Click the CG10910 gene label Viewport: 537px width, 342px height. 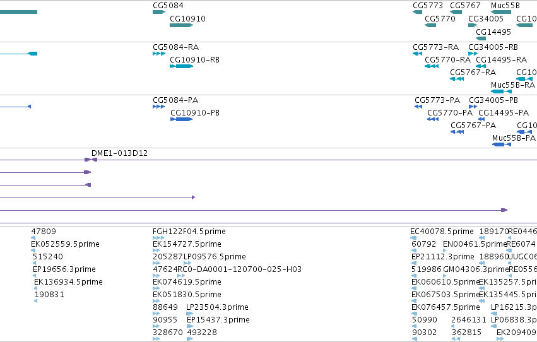[187, 18]
